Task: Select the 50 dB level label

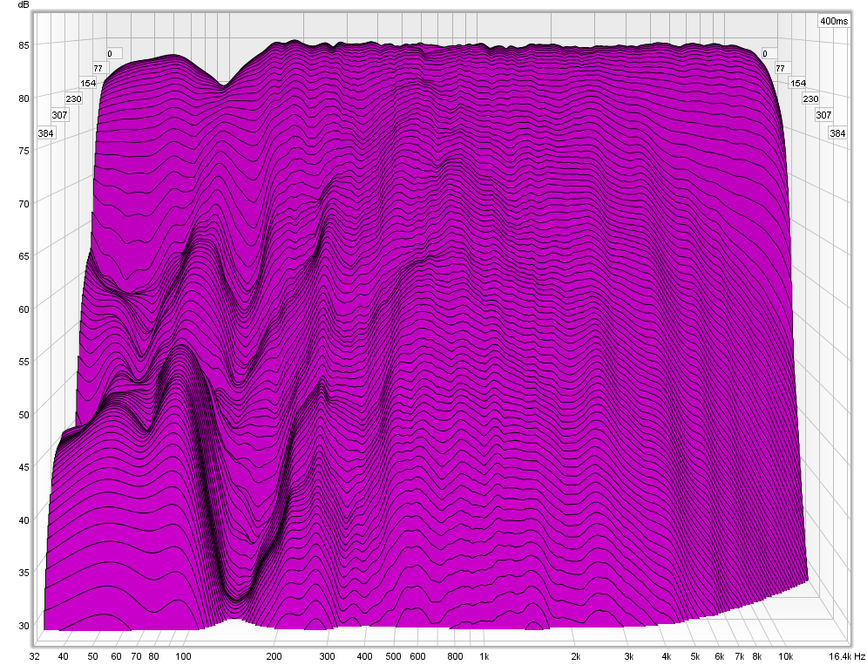Action: pyautogui.click(x=24, y=414)
